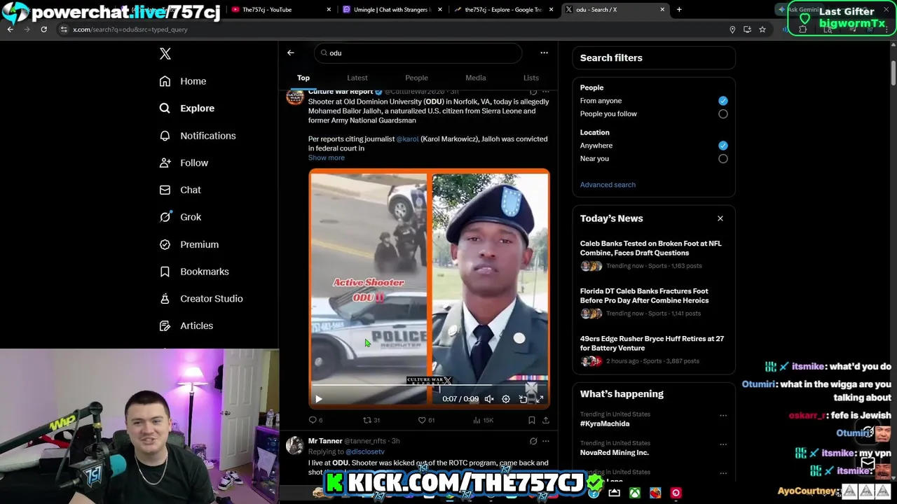
Task: Open a new browser tab
Action: [x=679, y=10]
